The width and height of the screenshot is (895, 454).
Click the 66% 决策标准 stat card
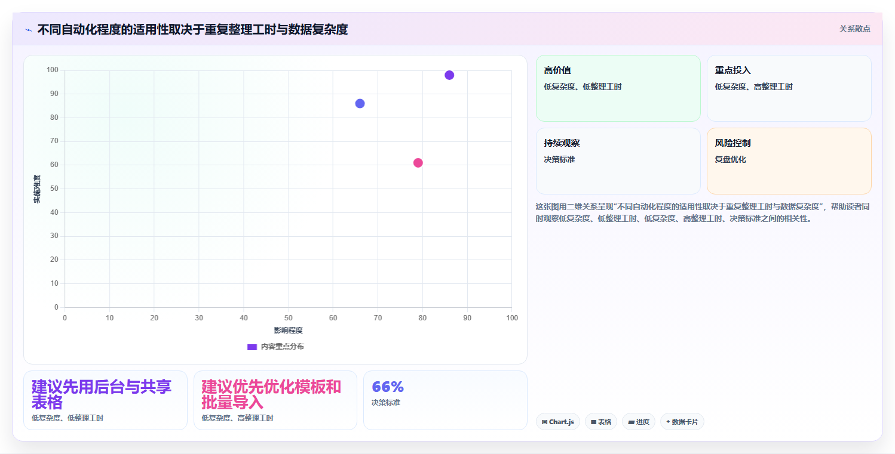445,400
